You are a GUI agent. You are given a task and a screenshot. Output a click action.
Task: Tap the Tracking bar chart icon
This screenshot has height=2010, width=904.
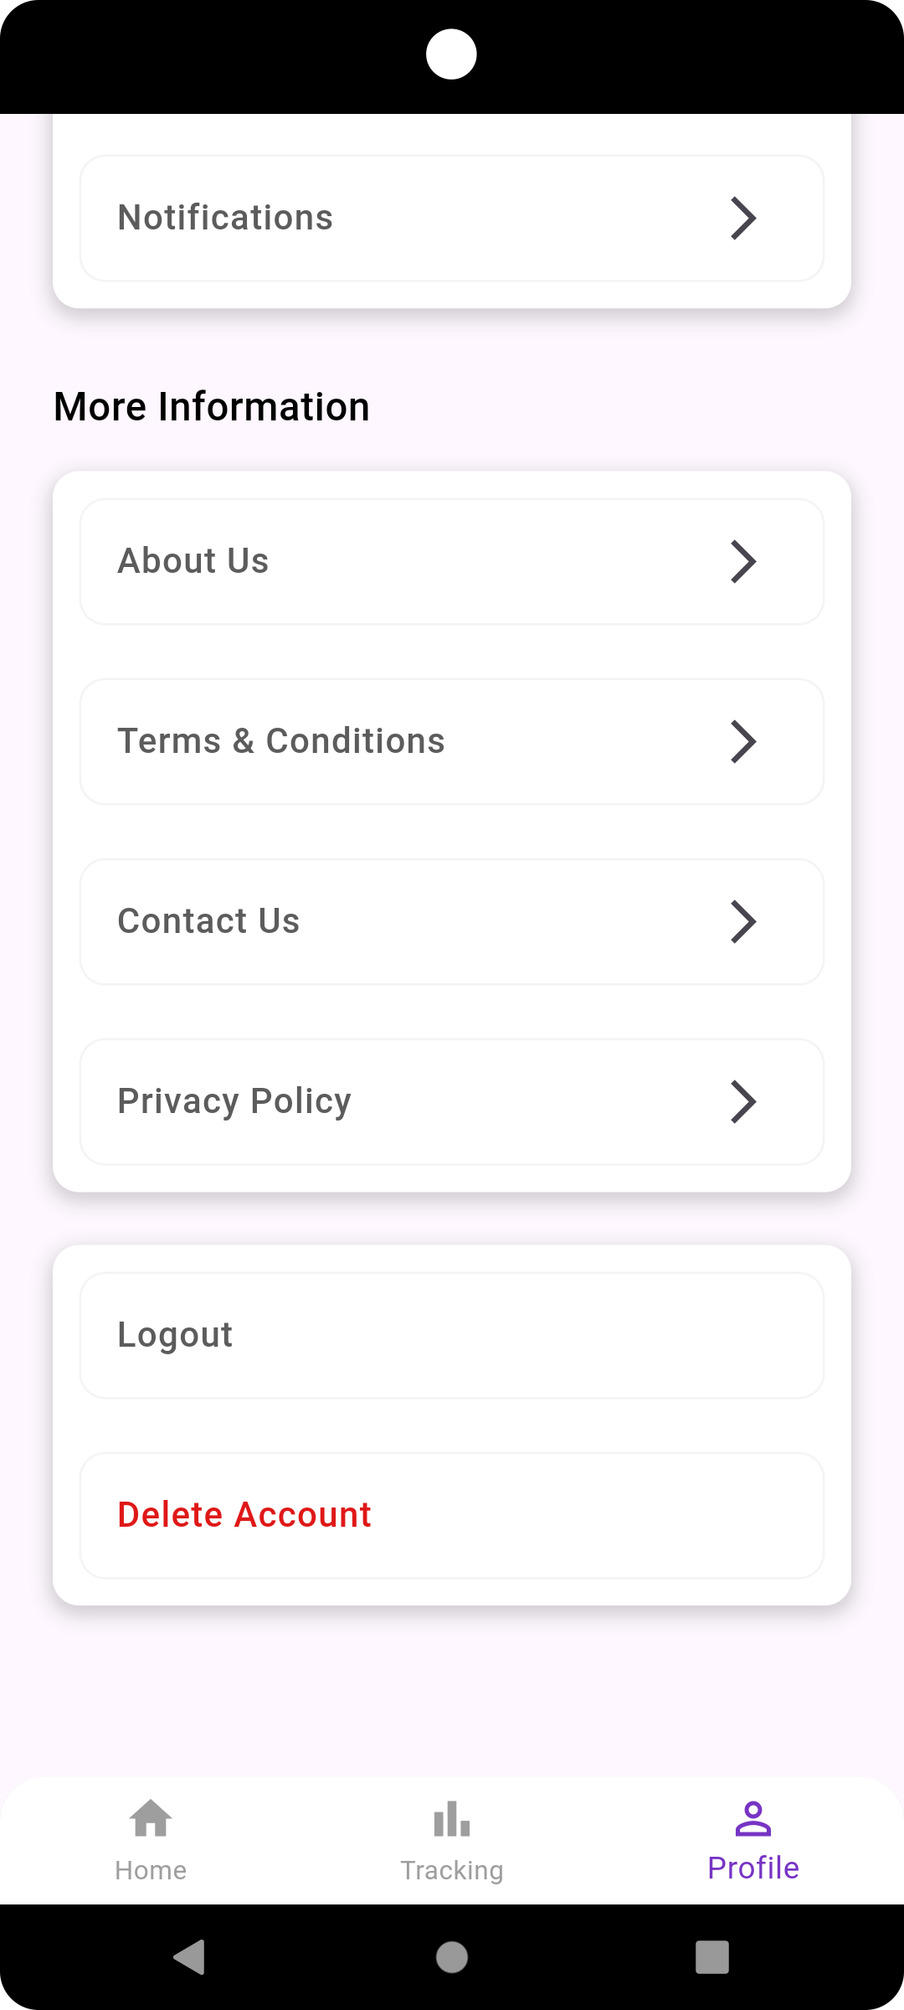[452, 1819]
